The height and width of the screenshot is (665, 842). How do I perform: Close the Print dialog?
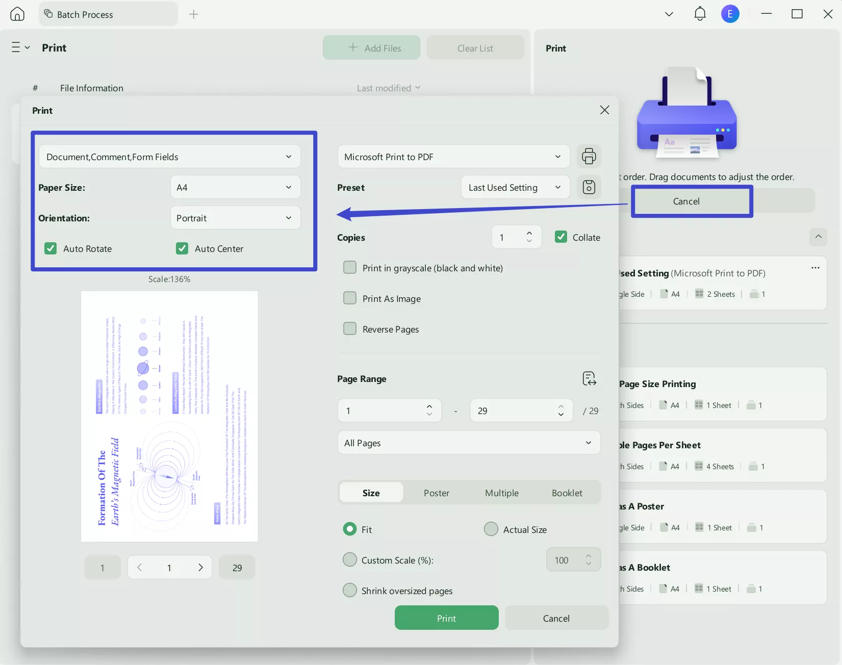click(x=604, y=110)
